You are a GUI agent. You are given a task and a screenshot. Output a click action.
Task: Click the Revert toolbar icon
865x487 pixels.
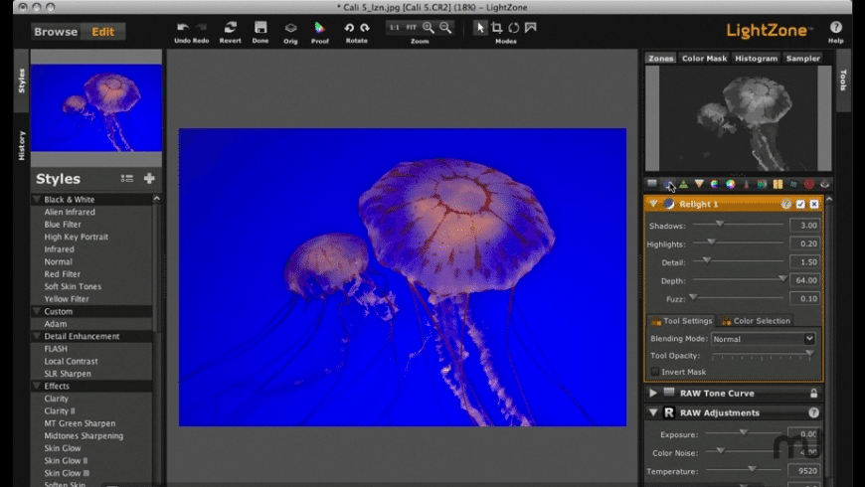231,28
